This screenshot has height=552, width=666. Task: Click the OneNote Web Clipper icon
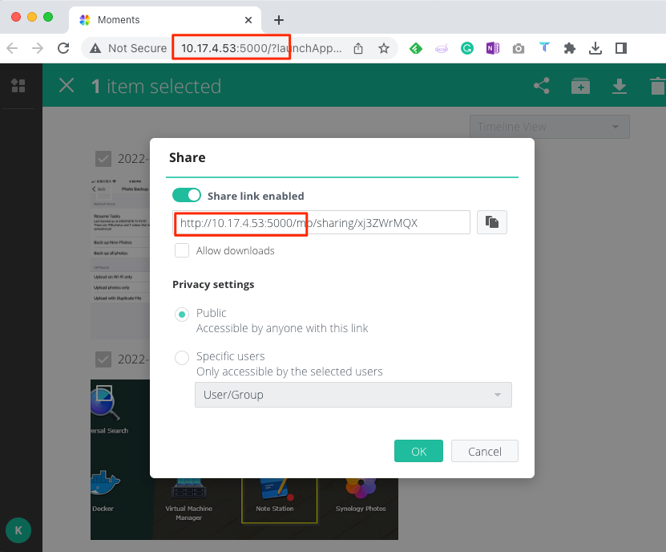tap(492, 48)
